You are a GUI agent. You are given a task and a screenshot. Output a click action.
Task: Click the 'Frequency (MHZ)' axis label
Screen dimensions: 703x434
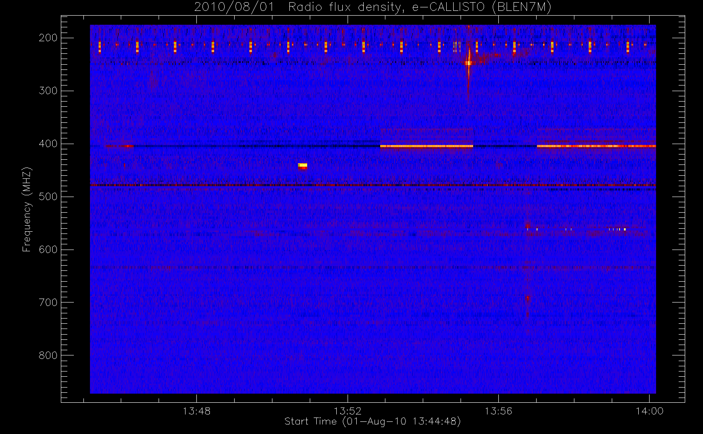[x=27, y=209]
